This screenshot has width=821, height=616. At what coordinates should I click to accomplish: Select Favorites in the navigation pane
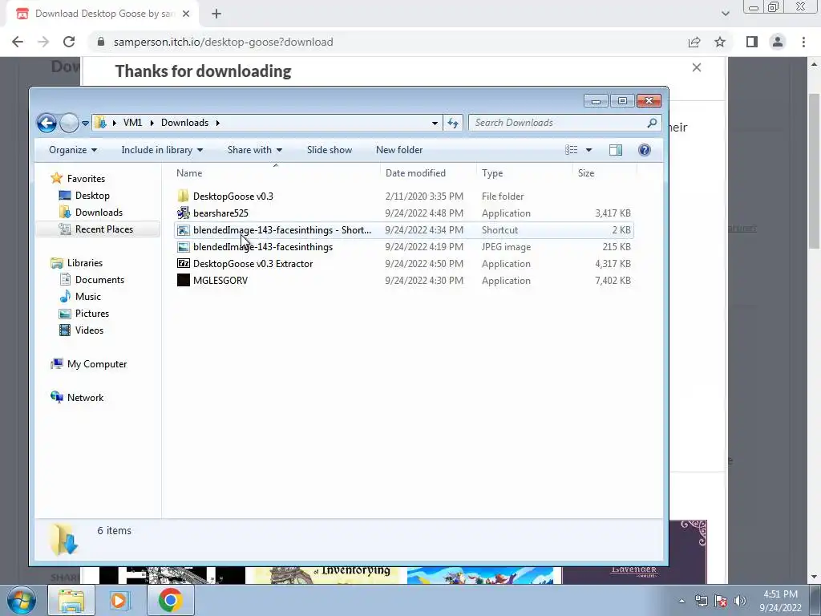(86, 179)
